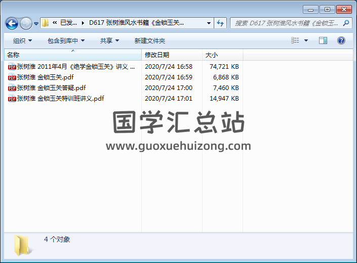Click size 14,947 KB
The height and width of the screenshot is (263, 357).
(224, 99)
